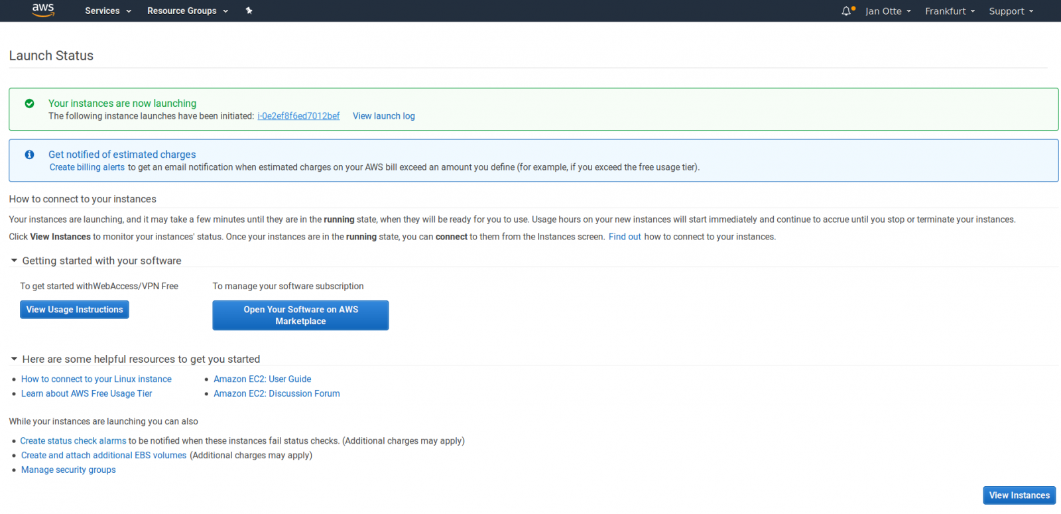
Task: Click the pin shortcut icon in navbar
Action: point(249,11)
